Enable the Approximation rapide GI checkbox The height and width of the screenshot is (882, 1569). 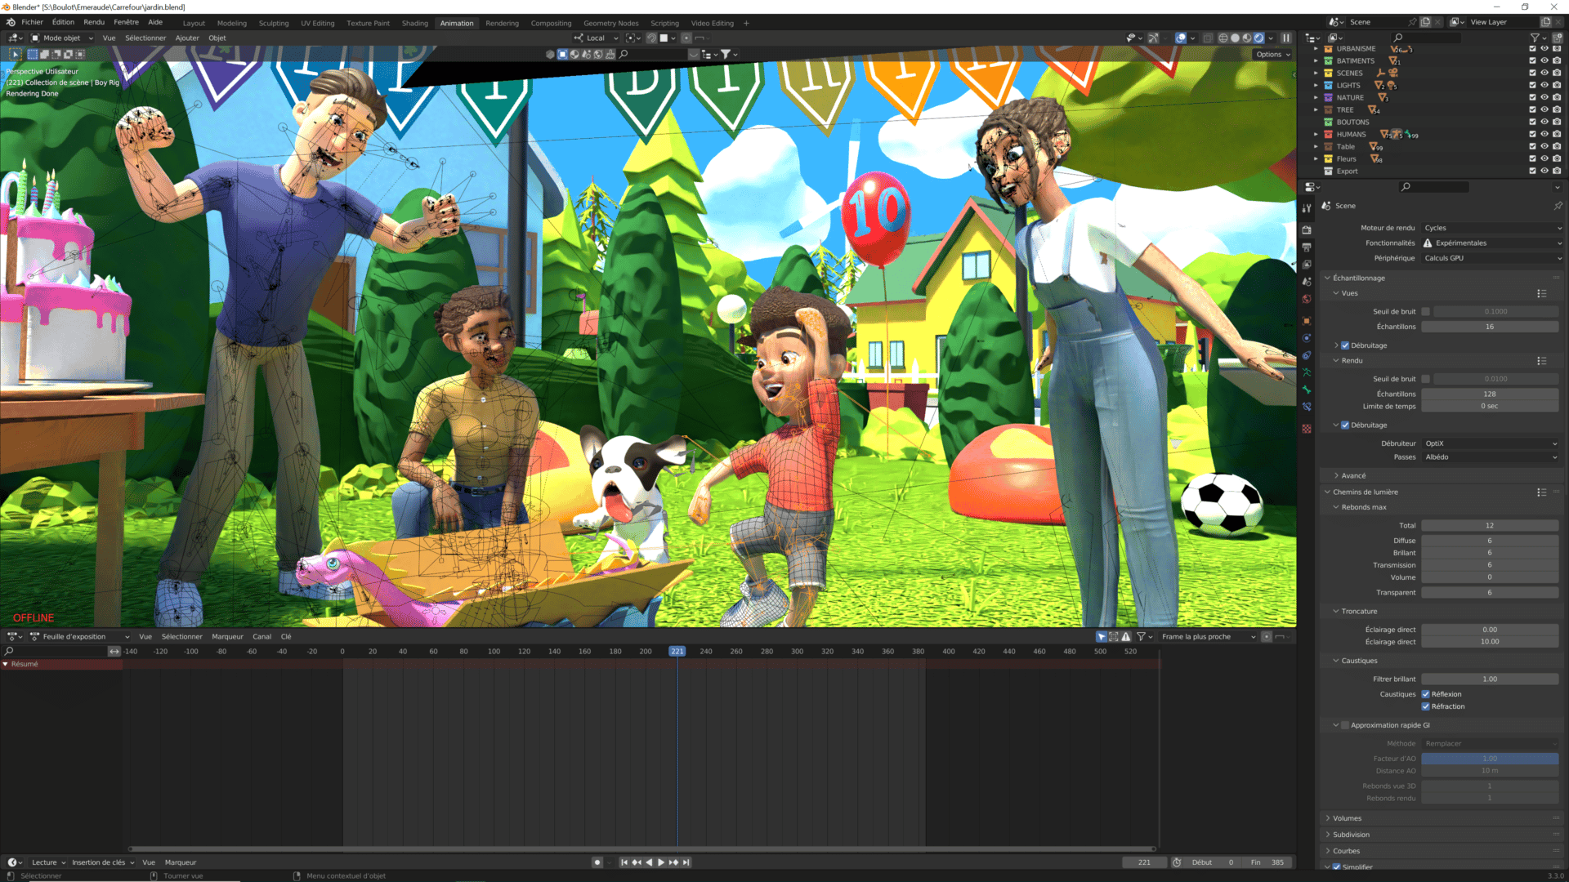(1345, 725)
